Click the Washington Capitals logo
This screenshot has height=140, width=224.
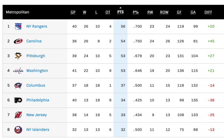[18, 71]
